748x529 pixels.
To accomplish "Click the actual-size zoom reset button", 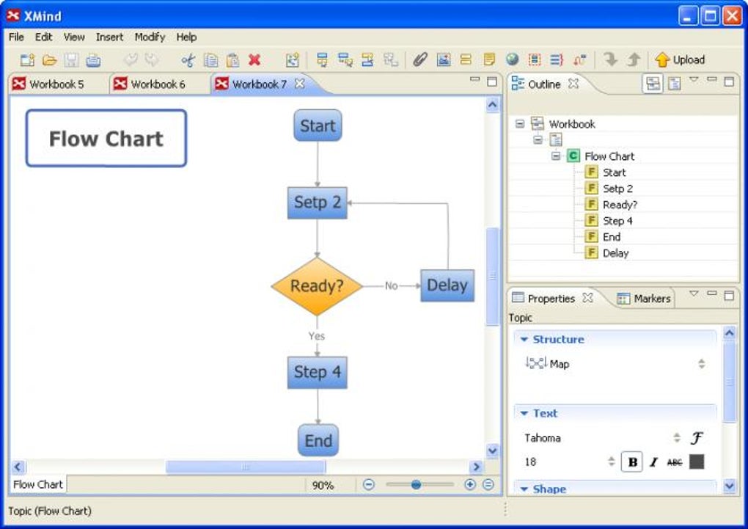I will 488,484.
